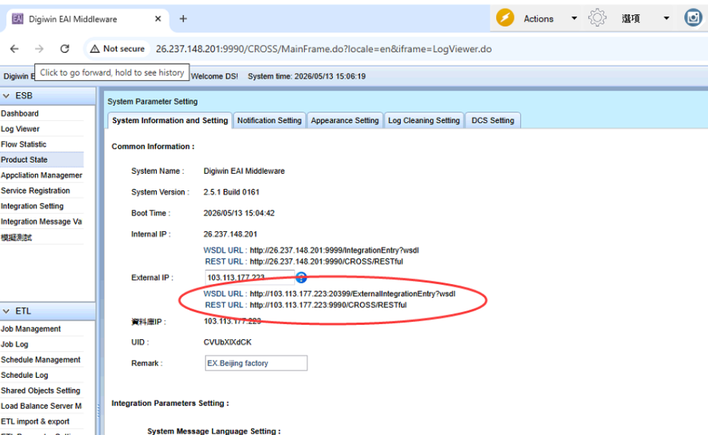The image size is (708, 435).
Task: Open Shared Objects Setting
Action: coord(41,391)
